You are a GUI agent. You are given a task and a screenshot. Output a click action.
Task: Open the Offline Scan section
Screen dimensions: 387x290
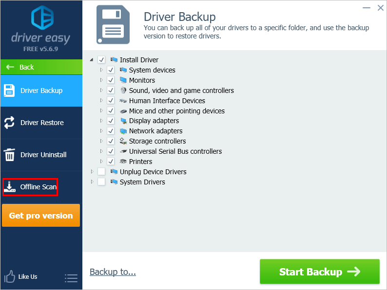coord(41,187)
